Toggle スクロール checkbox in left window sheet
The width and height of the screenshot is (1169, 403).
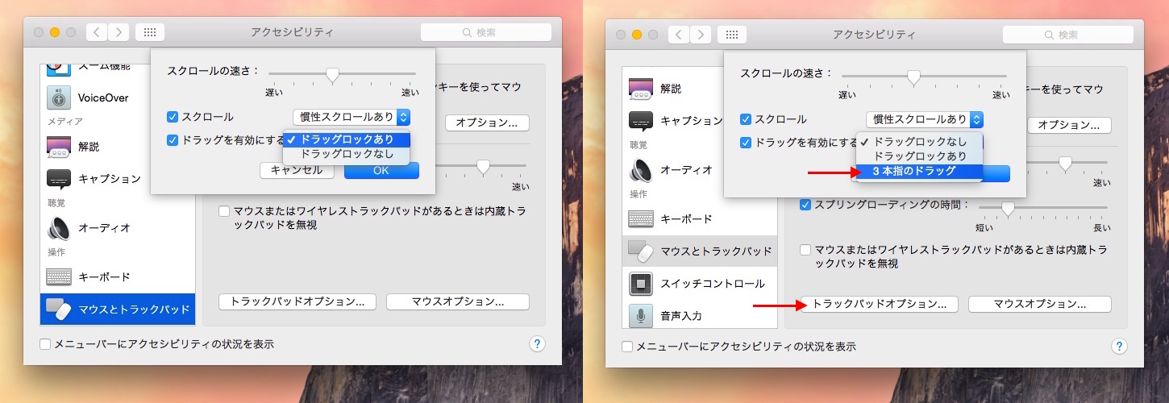(x=173, y=117)
